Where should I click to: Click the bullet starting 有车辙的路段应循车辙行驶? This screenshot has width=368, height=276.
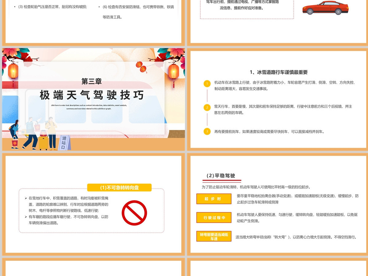point(67,220)
